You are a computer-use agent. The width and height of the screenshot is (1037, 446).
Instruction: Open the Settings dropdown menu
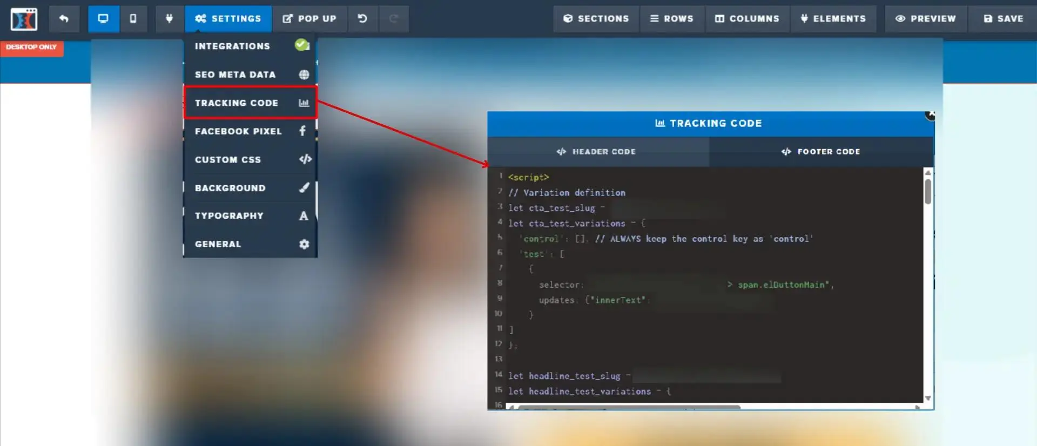pos(228,19)
